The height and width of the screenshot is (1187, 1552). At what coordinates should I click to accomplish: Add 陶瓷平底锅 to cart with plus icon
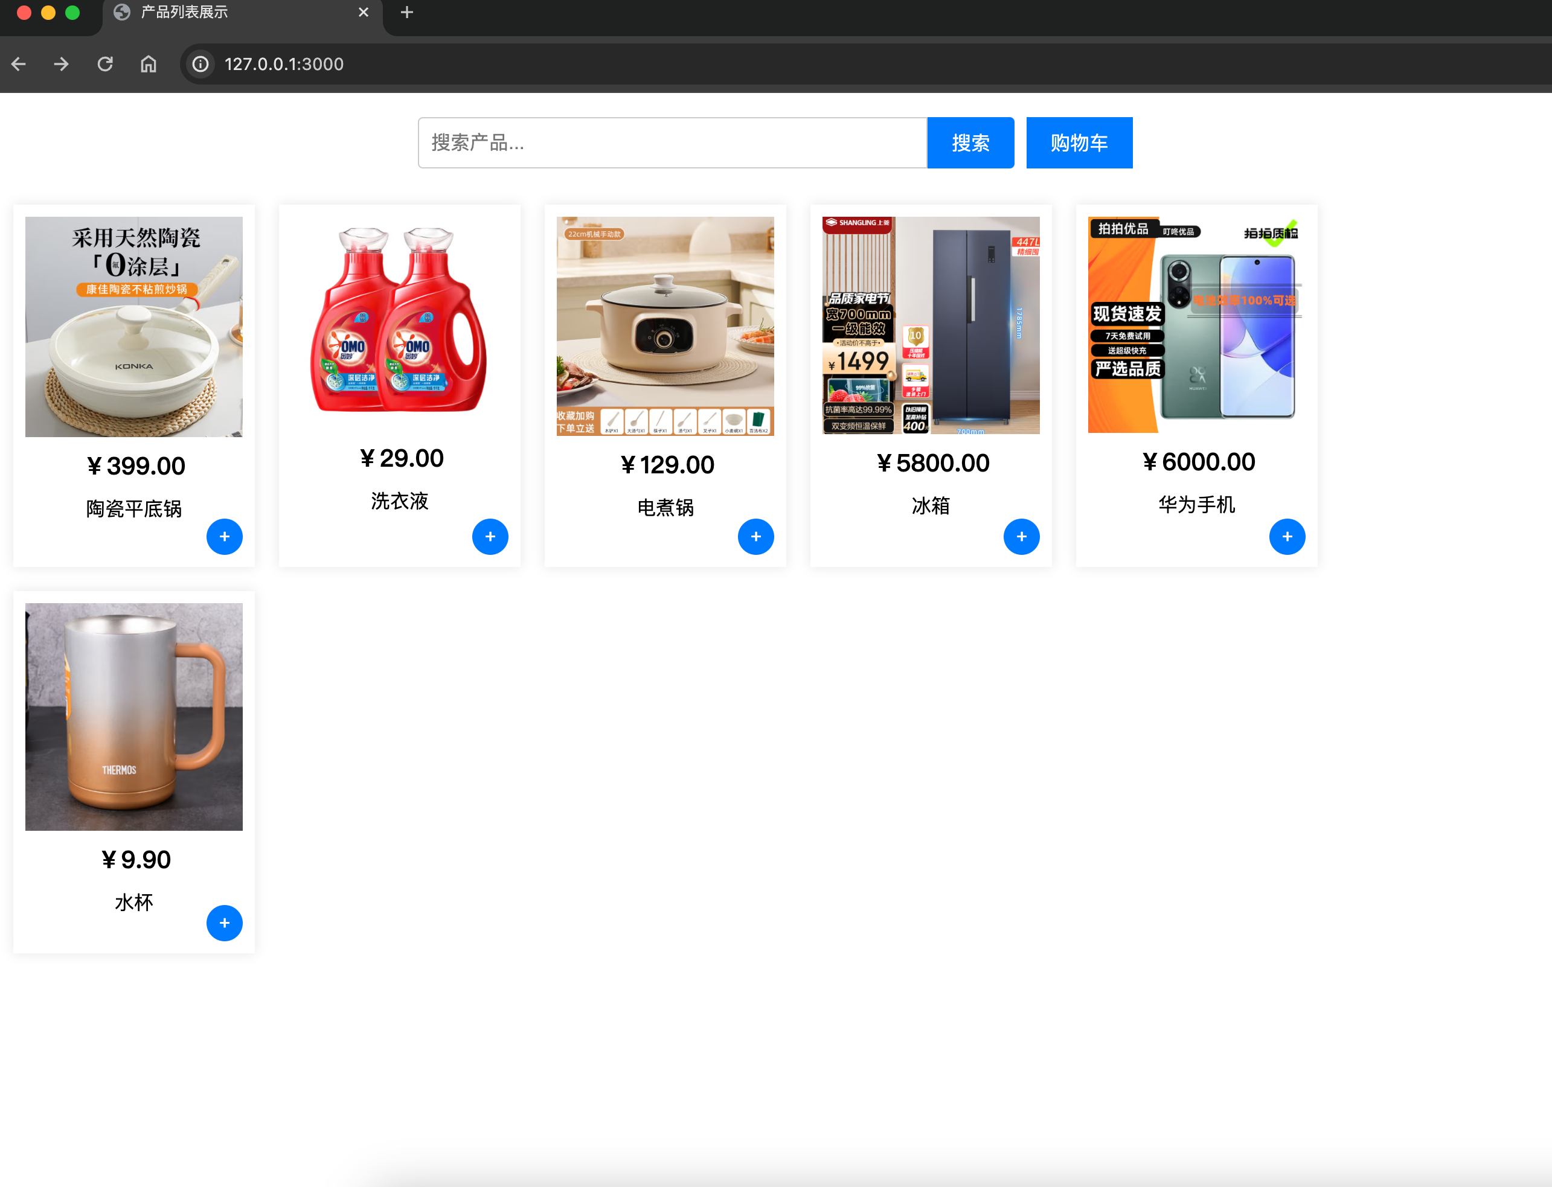coord(224,536)
